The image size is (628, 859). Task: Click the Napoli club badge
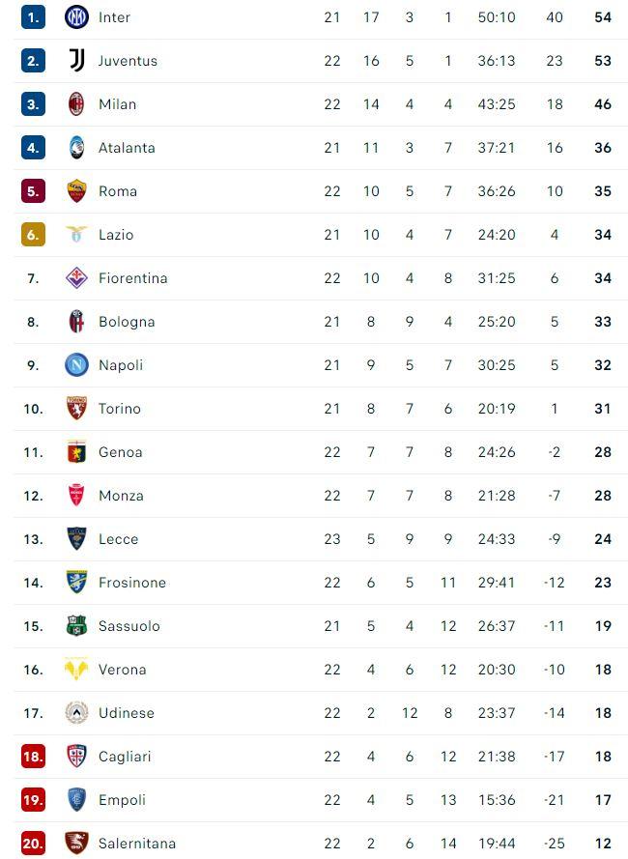(x=76, y=364)
